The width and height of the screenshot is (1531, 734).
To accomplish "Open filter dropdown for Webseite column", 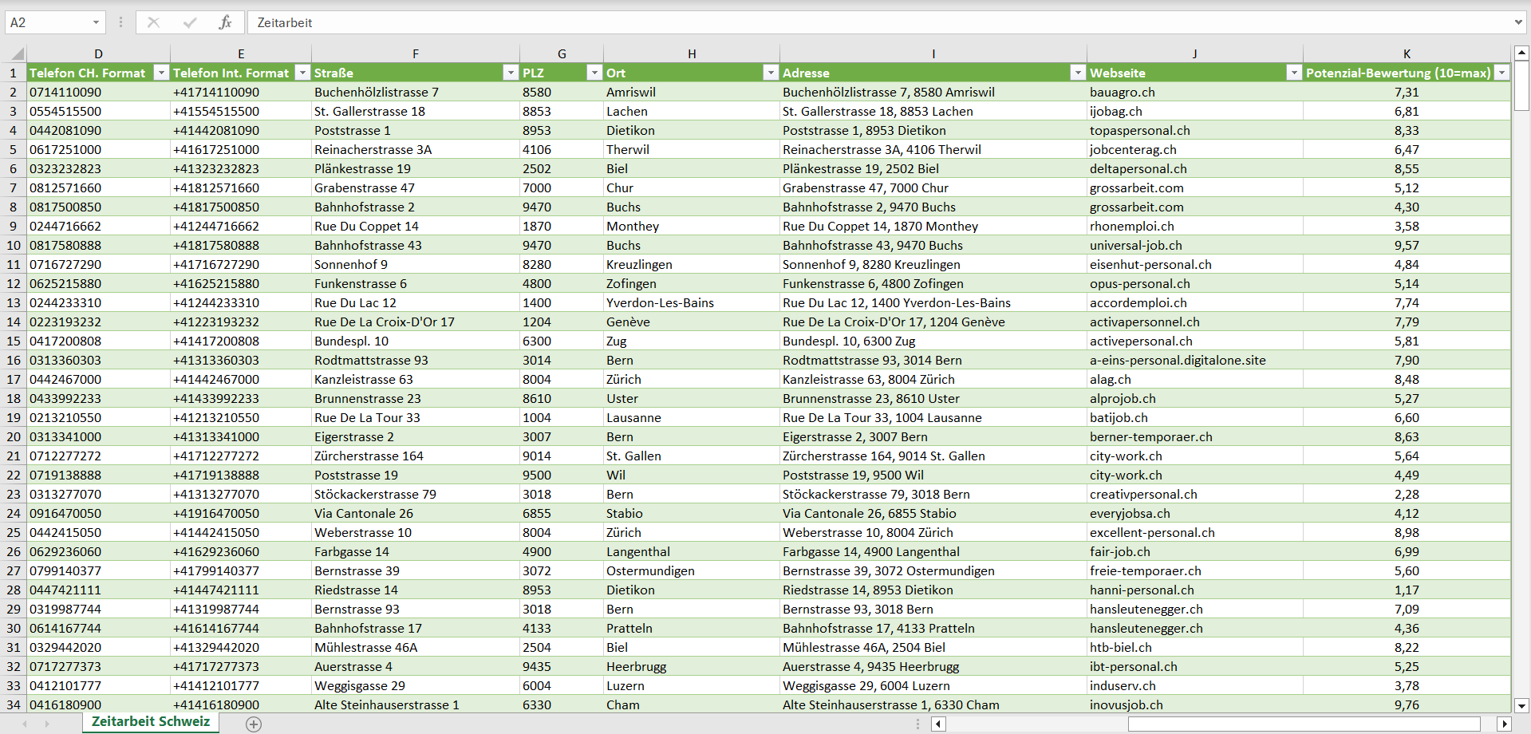I will pyautogui.click(x=1293, y=73).
